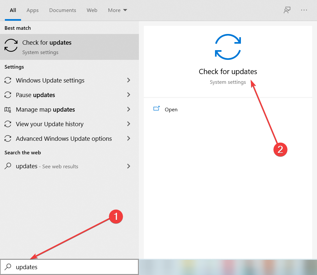This screenshot has height=275, width=317.
Task: Click the Pause updates refresh icon
Action: coord(8,95)
